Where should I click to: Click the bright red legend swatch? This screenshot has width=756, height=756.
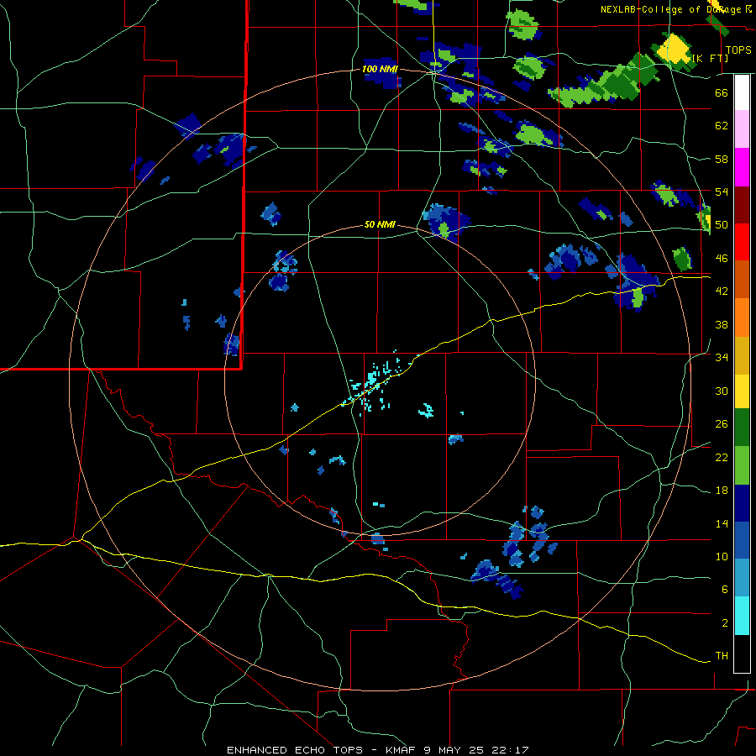[742, 242]
